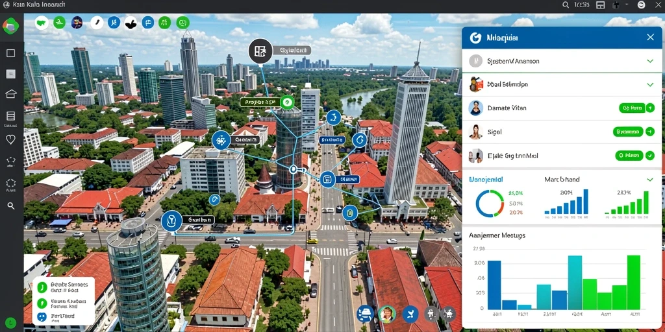The width and height of the screenshot is (665, 332).
Task: Toggle the green check beside Damate Vitan
Action: [649, 108]
